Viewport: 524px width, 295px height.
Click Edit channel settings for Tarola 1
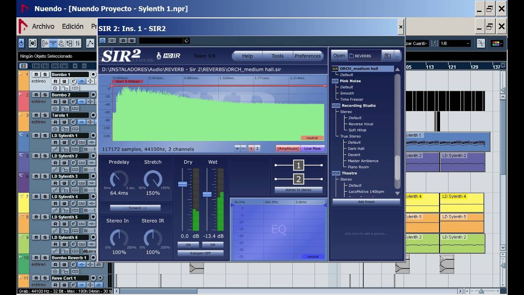74,122
